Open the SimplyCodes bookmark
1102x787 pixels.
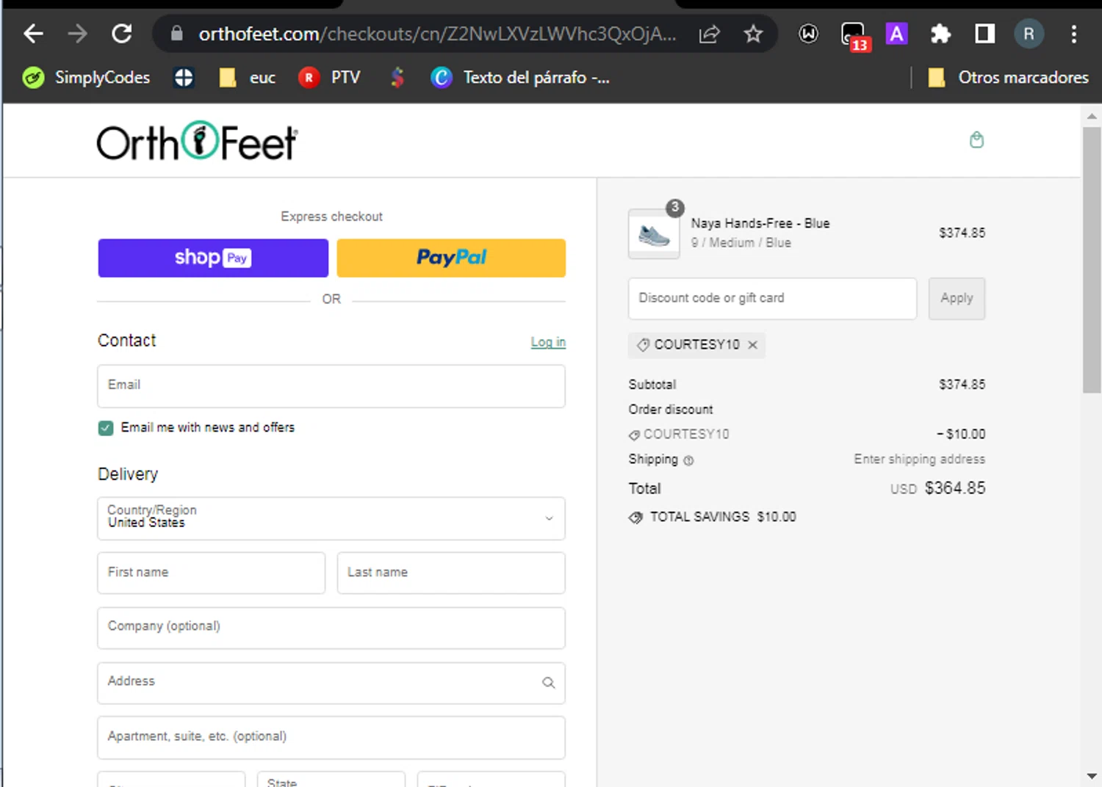(x=86, y=77)
